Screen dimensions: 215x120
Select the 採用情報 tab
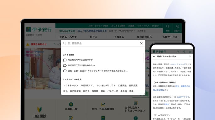(x=141, y=31)
